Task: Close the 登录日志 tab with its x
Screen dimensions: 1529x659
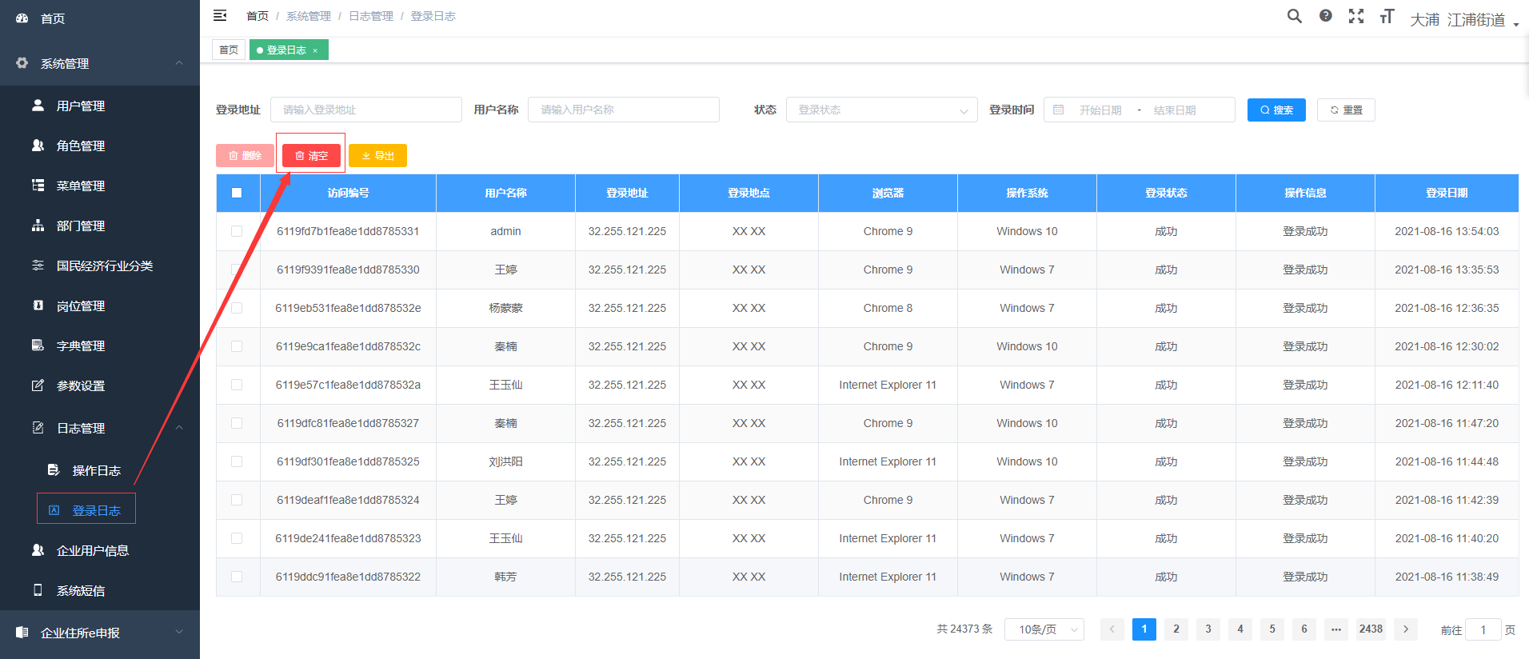Action: point(315,50)
